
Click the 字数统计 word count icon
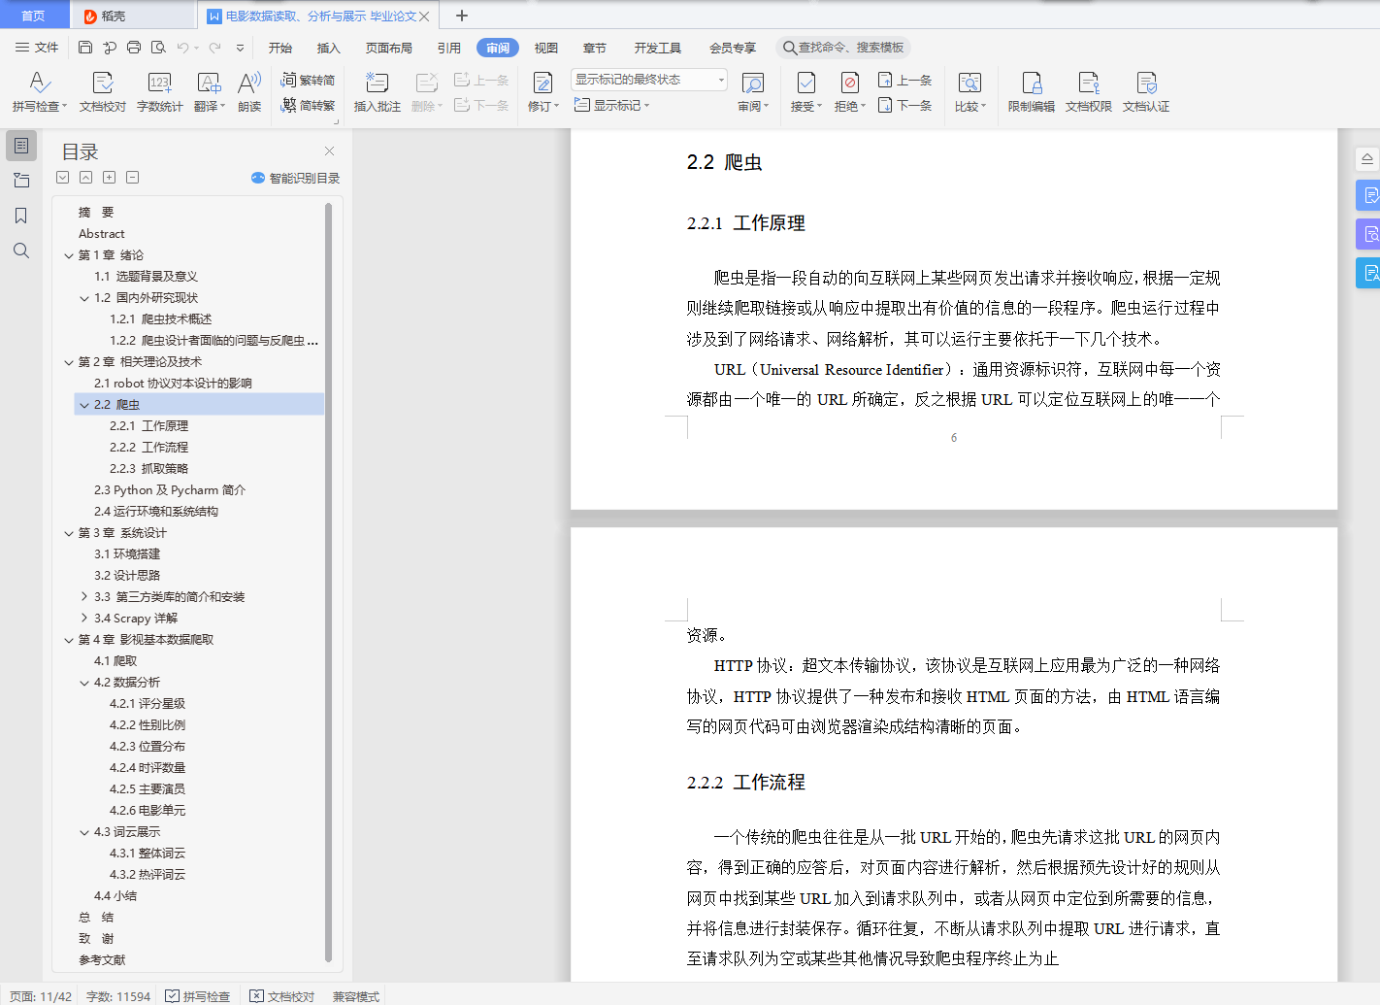click(x=160, y=92)
